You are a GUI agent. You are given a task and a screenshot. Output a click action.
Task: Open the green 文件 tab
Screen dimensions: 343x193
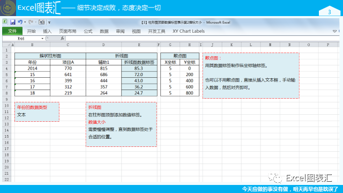pos(12,31)
